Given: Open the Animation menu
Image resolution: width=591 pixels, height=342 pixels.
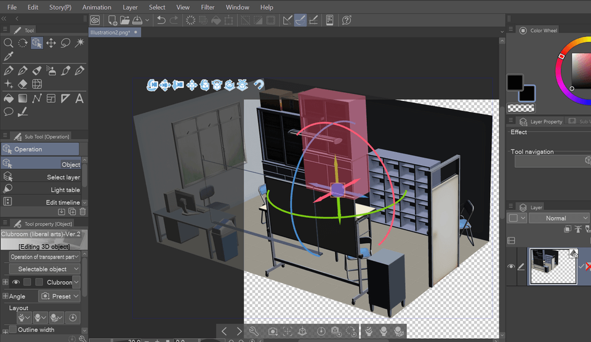Looking at the screenshot, I should coord(97,7).
